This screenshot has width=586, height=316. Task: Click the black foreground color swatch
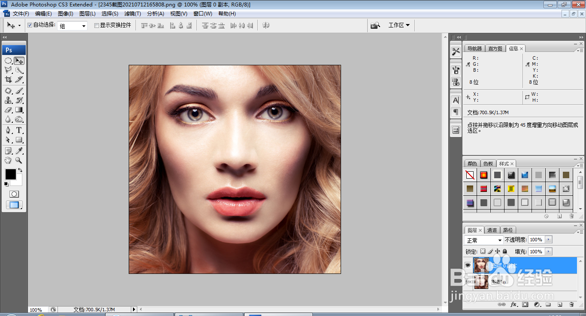pyautogui.click(x=10, y=174)
